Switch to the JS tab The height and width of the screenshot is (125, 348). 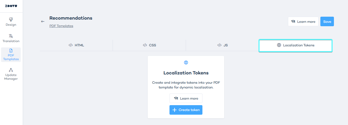click(222, 45)
